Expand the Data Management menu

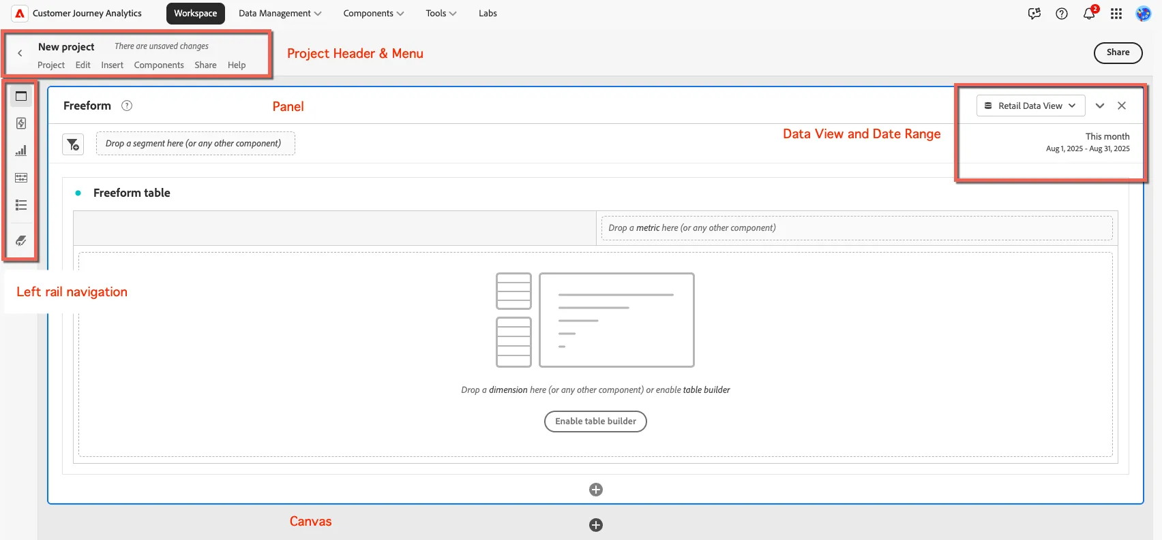[280, 13]
